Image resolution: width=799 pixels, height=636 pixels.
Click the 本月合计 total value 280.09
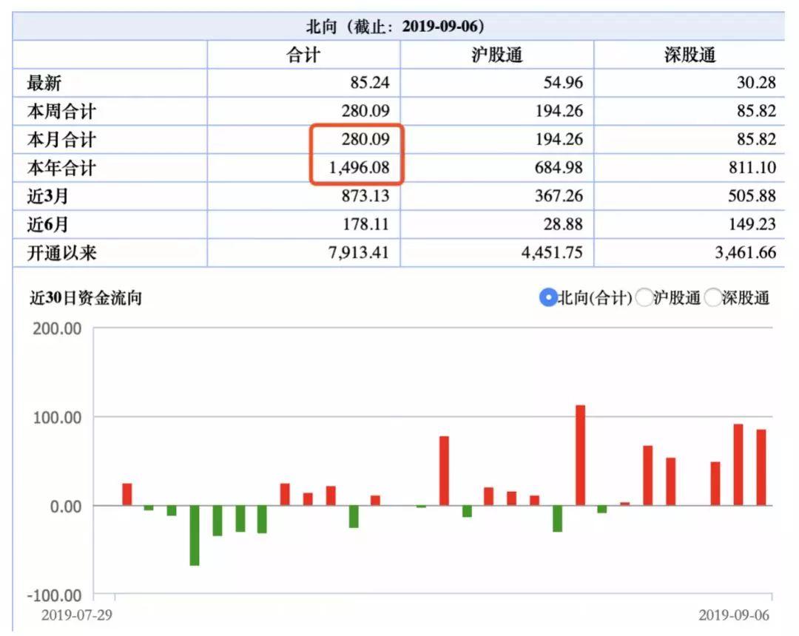(365, 139)
